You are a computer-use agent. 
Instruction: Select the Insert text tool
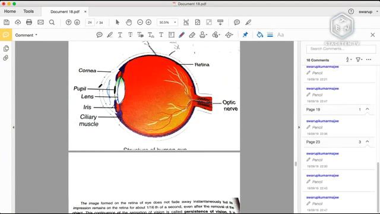[x=151, y=35]
